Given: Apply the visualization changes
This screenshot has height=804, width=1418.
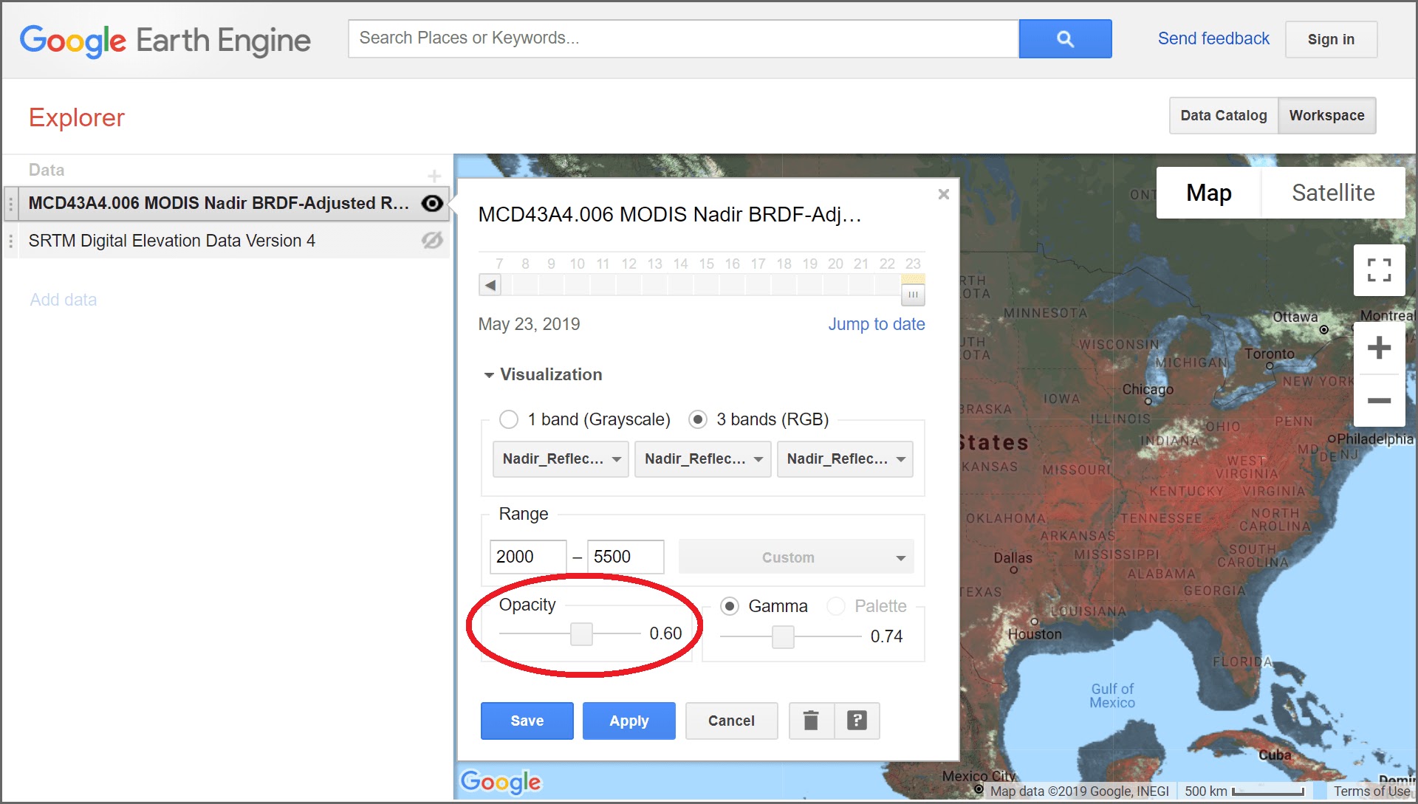Looking at the screenshot, I should pos(629,721).
